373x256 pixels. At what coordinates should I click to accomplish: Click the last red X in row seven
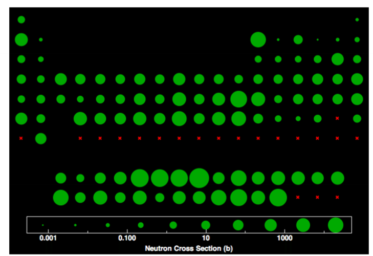(x=357, y=138)
